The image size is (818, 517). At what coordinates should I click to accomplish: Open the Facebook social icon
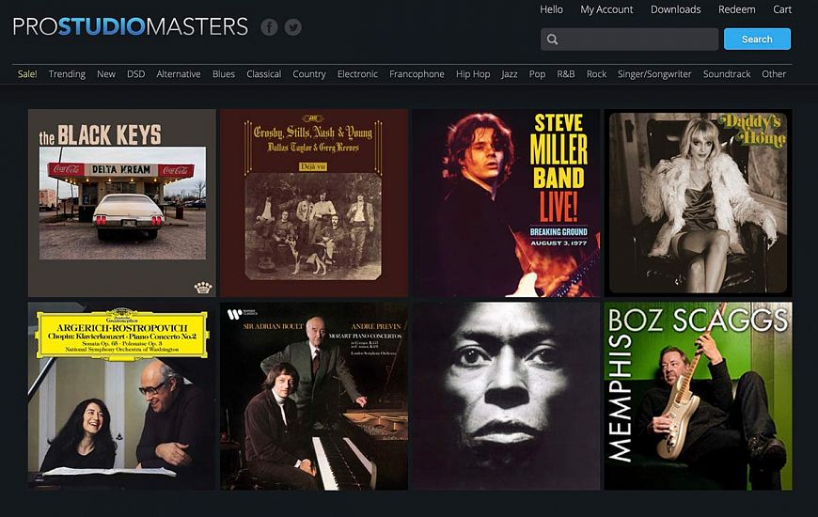click(269, 27)
